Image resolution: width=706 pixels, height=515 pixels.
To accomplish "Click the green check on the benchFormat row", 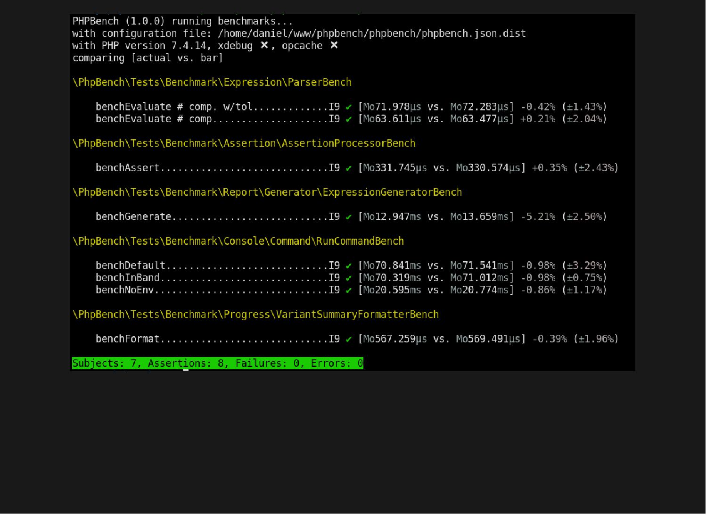I will [349, 340].
